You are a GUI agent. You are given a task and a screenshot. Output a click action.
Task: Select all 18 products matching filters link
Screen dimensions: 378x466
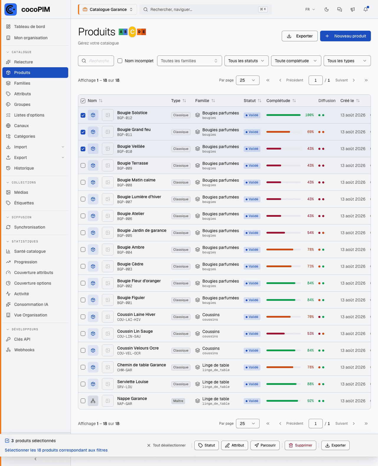pyautogui.click(x=56, y=450)
